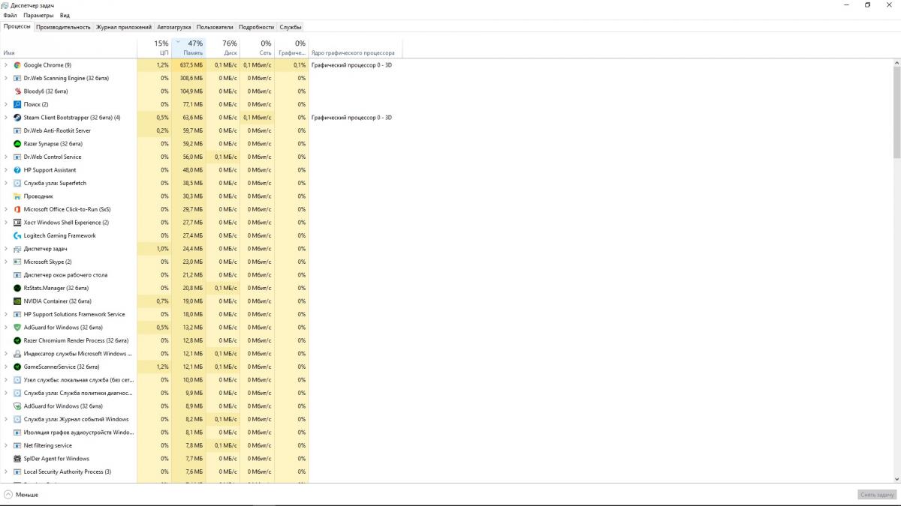The width and height of the screenshot is (901, 506).
Task: Expand the Поиск (2) process group
Action: pos(6,104)
